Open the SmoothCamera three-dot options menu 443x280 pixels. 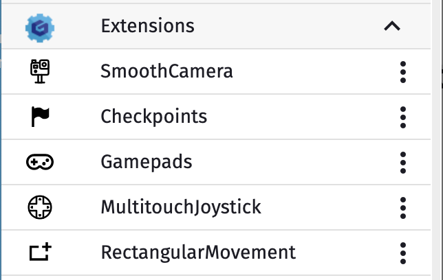[403, 71]
